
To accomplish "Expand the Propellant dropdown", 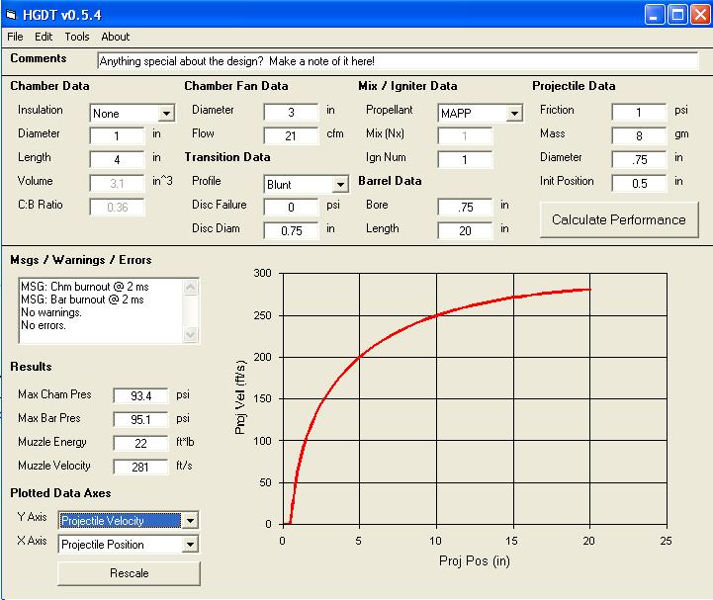I will point(513,114).
